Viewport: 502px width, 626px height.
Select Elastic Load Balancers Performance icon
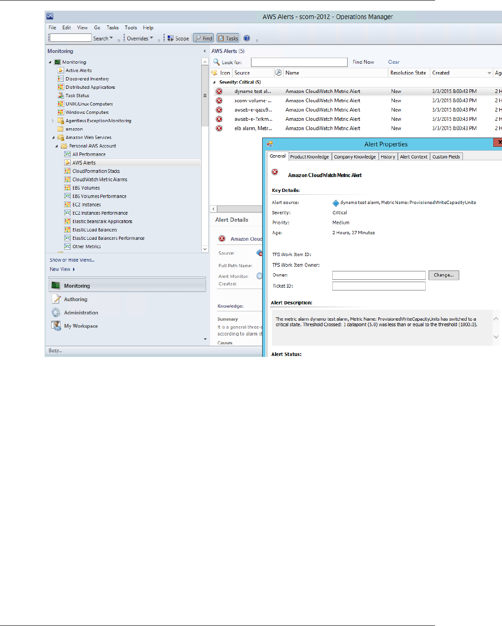[67, 238]
